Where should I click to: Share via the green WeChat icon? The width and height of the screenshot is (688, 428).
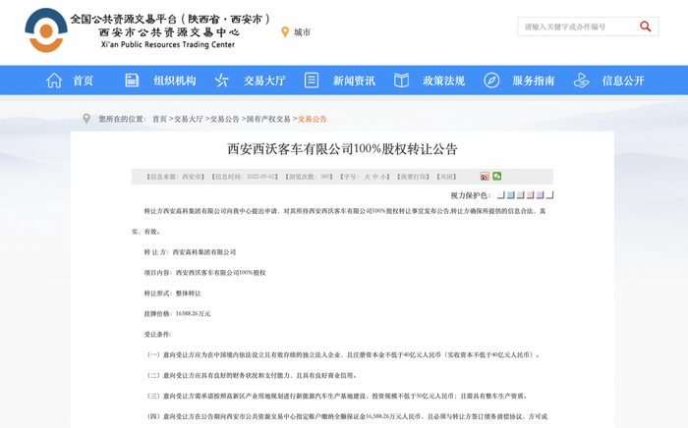click(496, 176)
